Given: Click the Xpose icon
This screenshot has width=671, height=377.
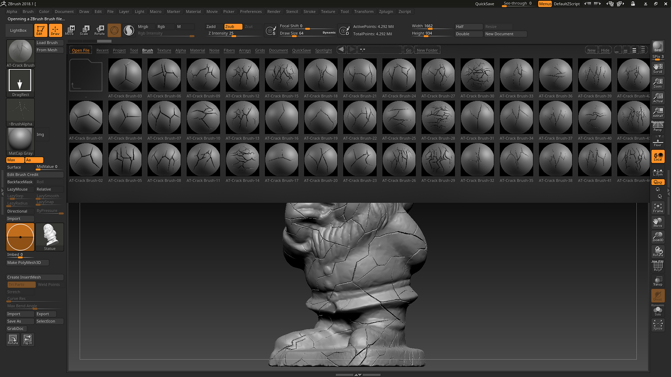Looking at the screenshot, I should pos(658,325).
